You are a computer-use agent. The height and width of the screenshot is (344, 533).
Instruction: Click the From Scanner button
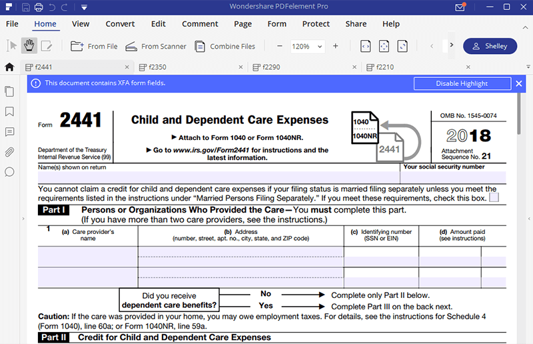tap(155, 46)
